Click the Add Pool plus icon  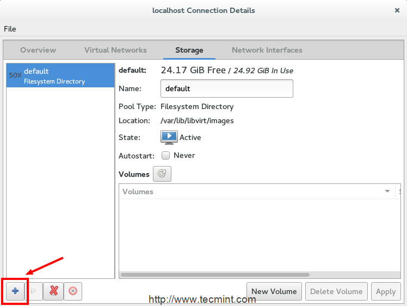pyautogui.click(x=15, y=291)
